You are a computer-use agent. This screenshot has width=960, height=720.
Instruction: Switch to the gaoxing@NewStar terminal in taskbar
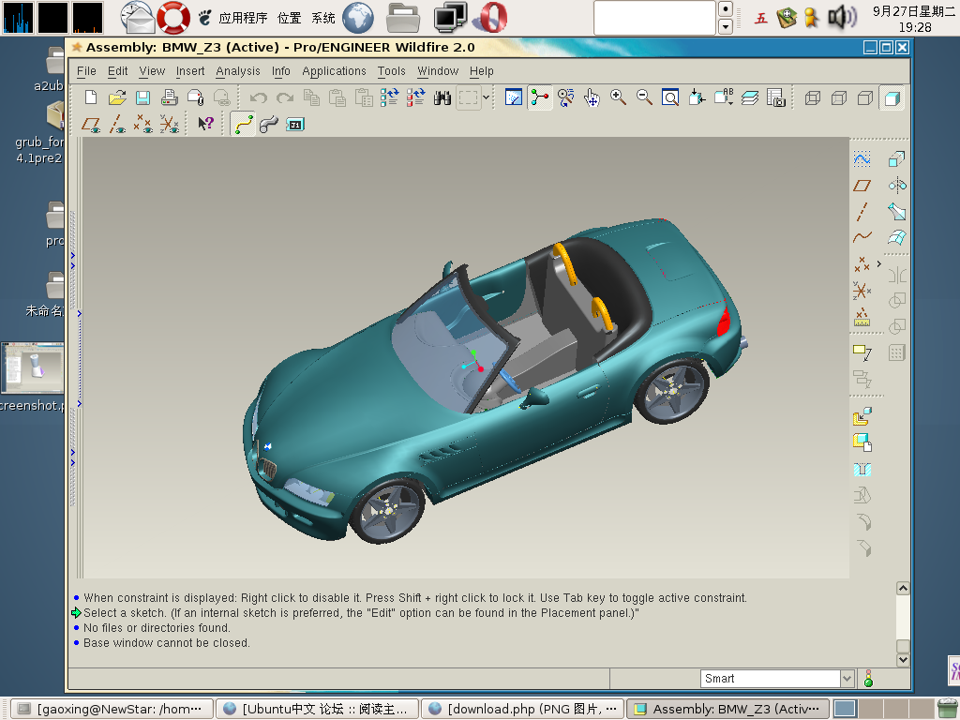click(x=112, y=709)
